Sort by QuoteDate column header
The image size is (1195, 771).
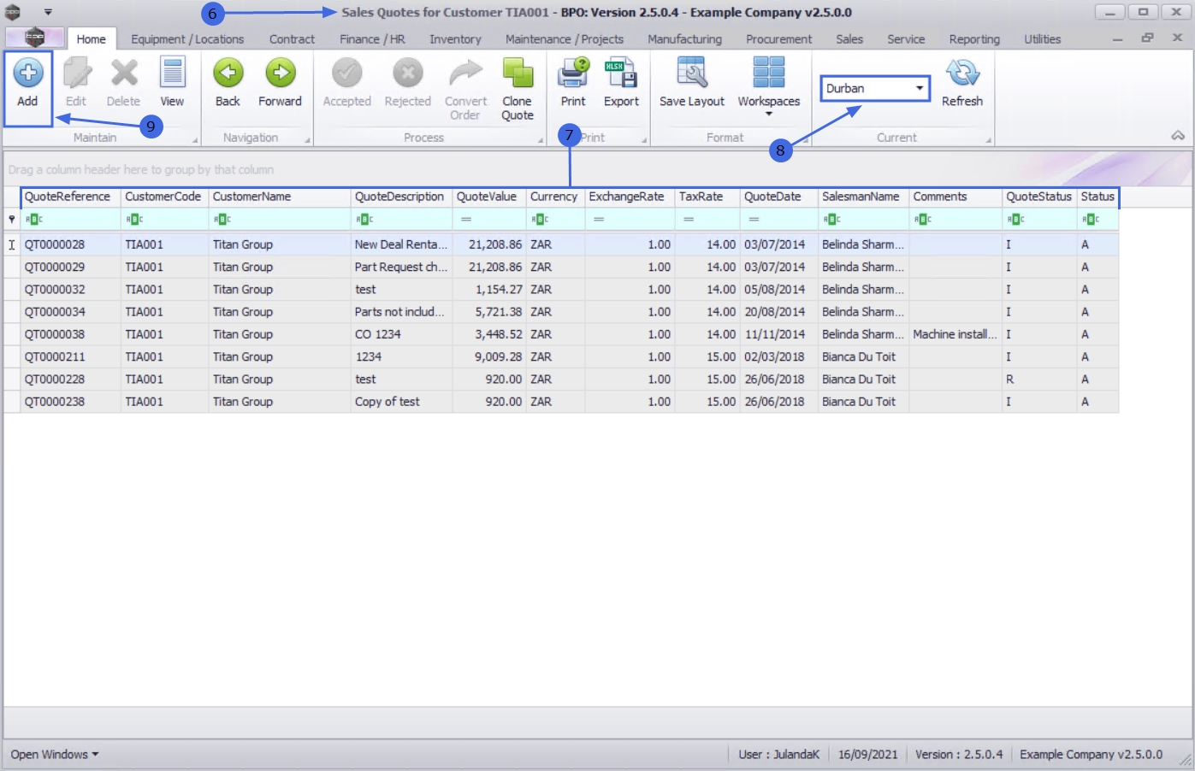click(x=779, y=197)
